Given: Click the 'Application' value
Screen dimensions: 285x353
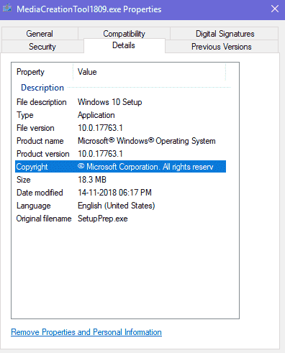Looking at the screenshot, I should (96, 115).
